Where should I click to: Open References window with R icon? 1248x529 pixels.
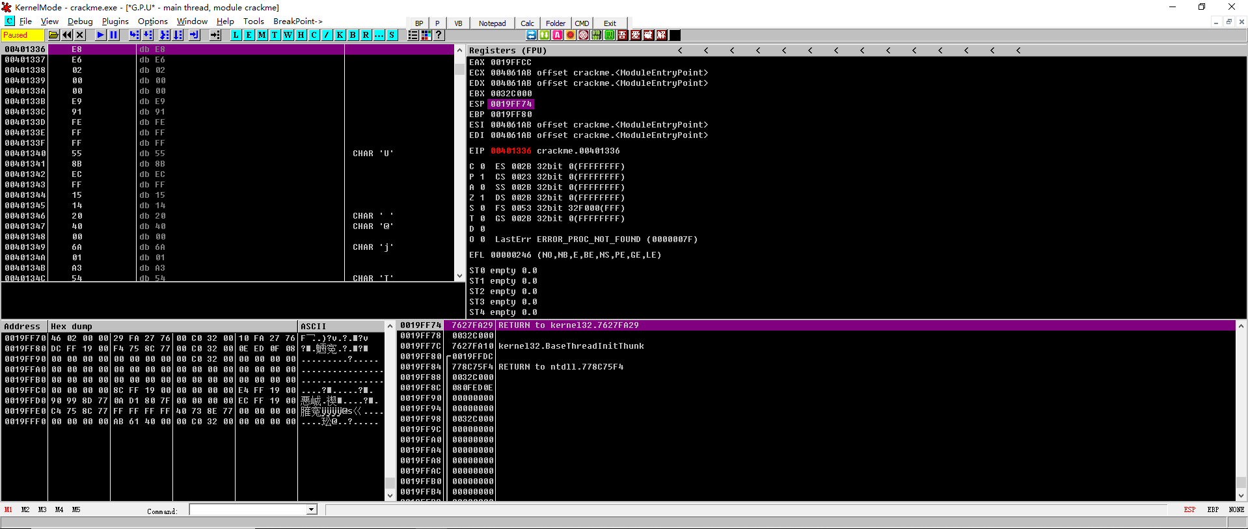366,35
